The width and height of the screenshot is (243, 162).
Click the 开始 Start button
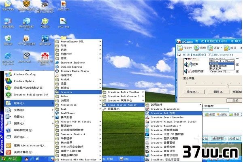(x=11, y=159)
